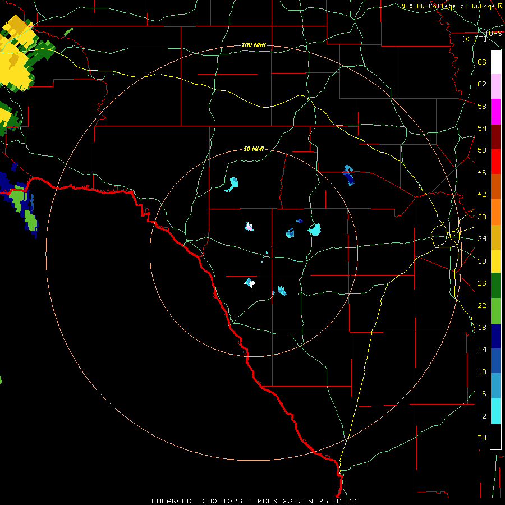The image size is (505, 505).
Task: Click the NEXLAB-College of DuPage credit text
Action: coord(451,6)
